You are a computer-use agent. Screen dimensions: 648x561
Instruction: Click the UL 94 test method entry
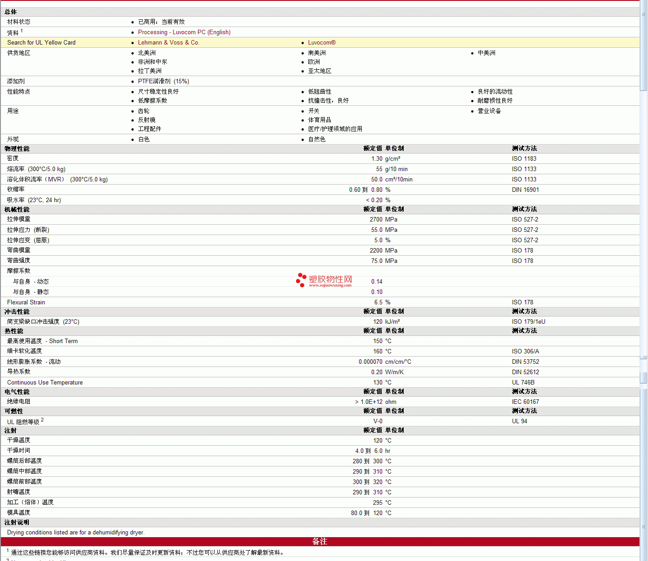tap(519, 421)
